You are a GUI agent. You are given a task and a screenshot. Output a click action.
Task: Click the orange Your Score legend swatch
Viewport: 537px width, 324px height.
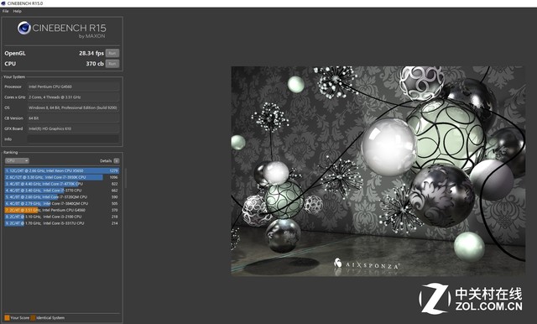[7, 318]
